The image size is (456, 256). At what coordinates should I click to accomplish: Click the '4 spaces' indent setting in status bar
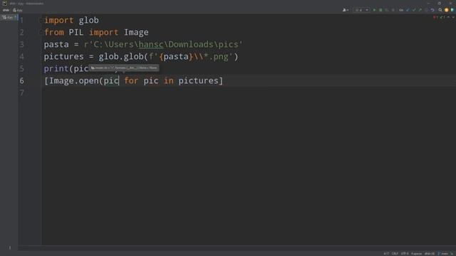coord(416,254)
